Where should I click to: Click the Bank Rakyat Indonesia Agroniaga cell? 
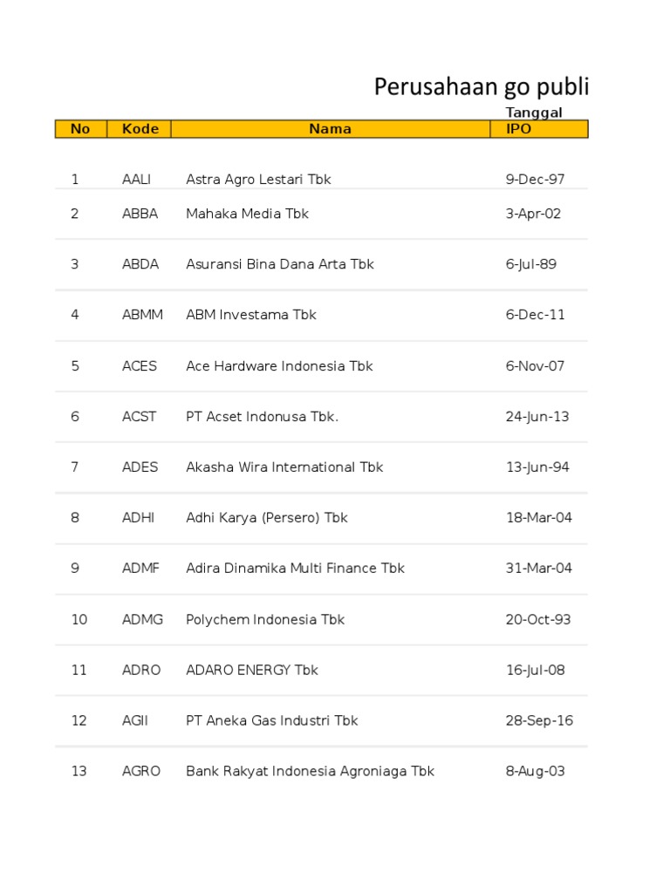310,772
